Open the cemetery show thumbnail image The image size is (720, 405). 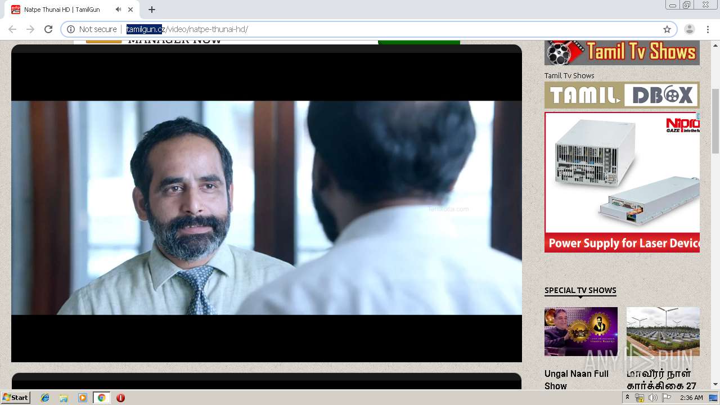663,331
